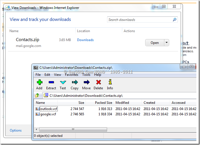200x145 pixels.
Task: Sort by the Modified column
Action: pos(128,103)
